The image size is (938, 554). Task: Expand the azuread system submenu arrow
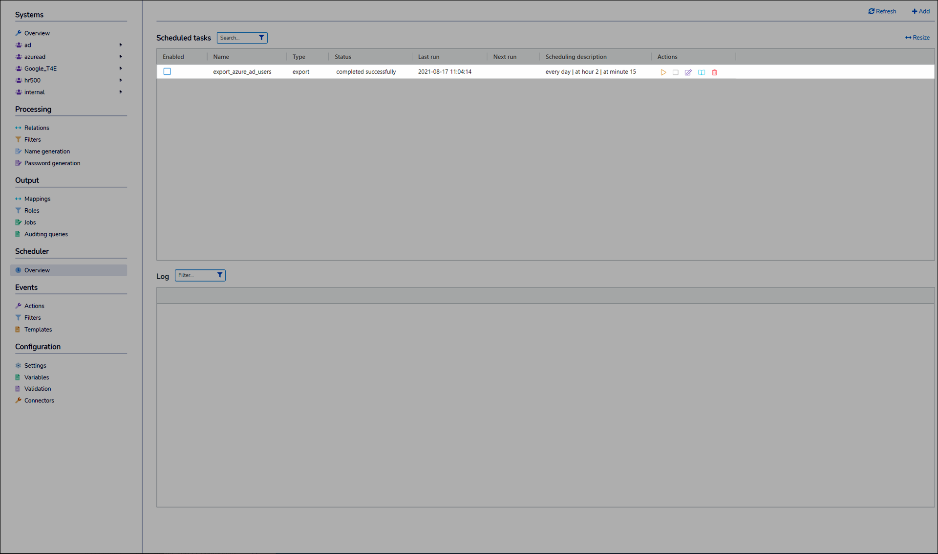click(x=121, y=57)
